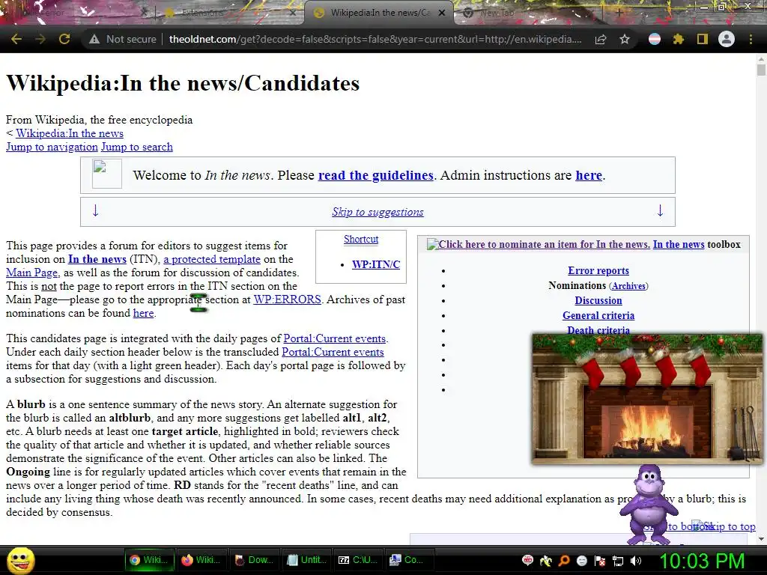Screen dimensions: 767x575
Task: Open the Untit... Notepad taskbar window
Action: [x=306, y=560]
